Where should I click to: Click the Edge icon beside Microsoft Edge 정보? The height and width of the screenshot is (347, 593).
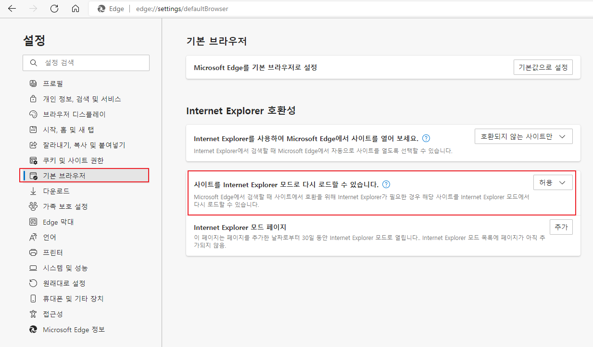pyautogui.click(x=33, y=330)
